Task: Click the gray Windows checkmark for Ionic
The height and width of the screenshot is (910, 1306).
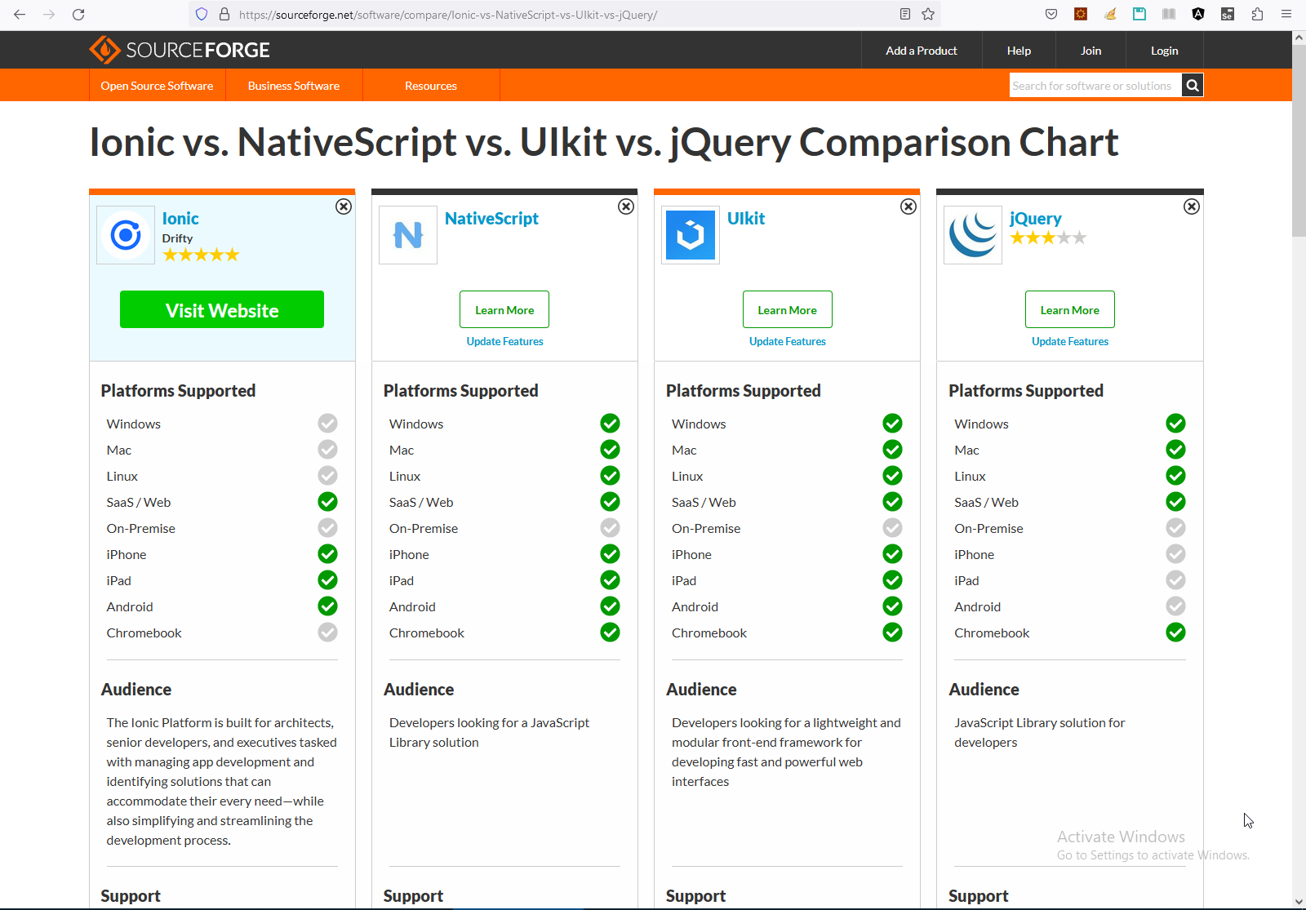Action: [327, 424]
